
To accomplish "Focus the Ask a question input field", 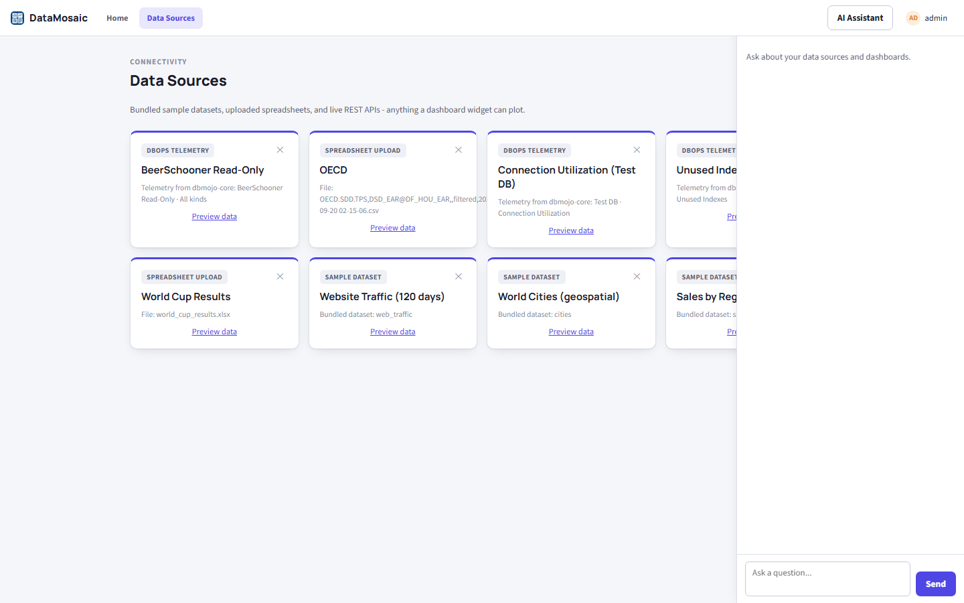I will click(x=827, y=579).
